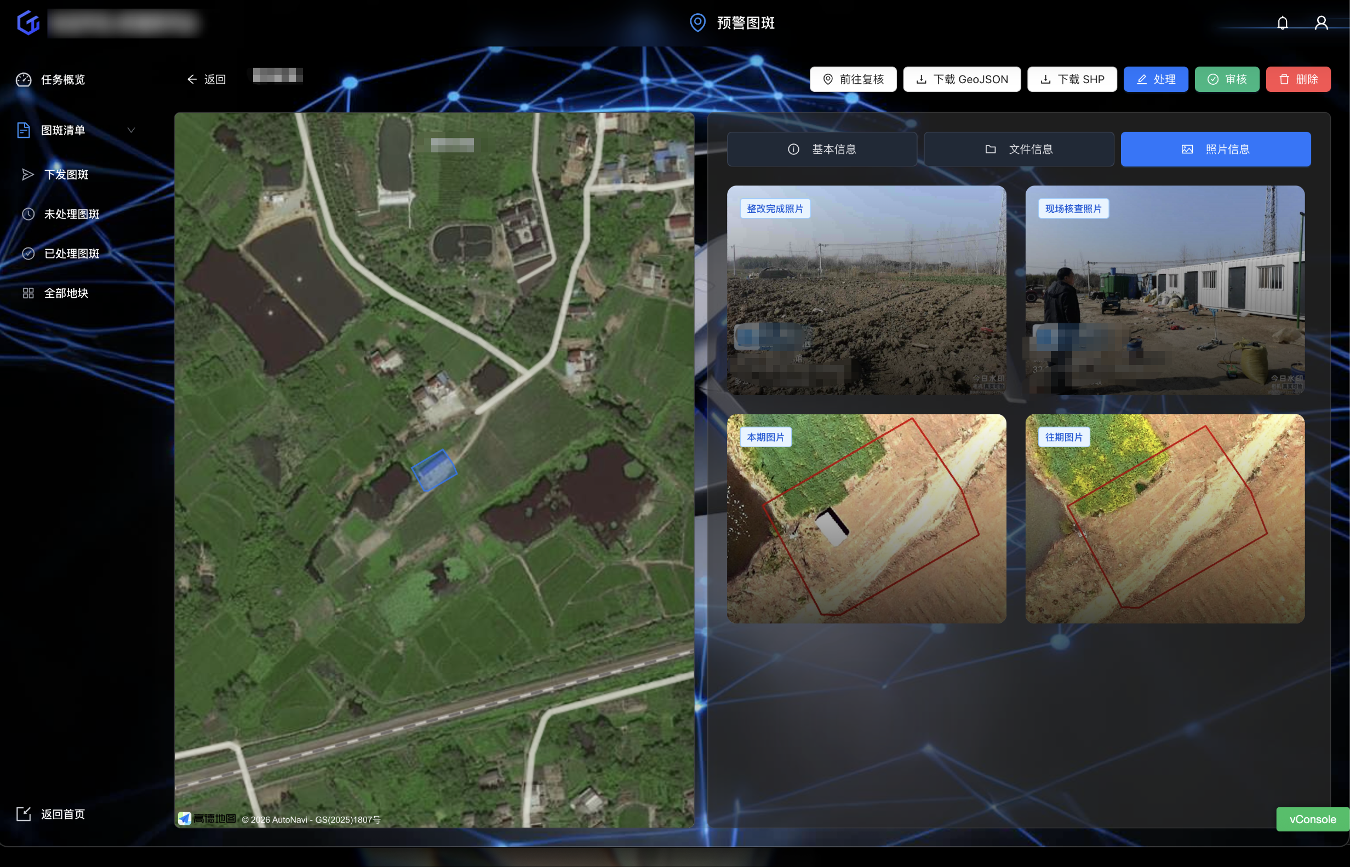Click the 下发图斑 send icon

click(x=27, y=175)
